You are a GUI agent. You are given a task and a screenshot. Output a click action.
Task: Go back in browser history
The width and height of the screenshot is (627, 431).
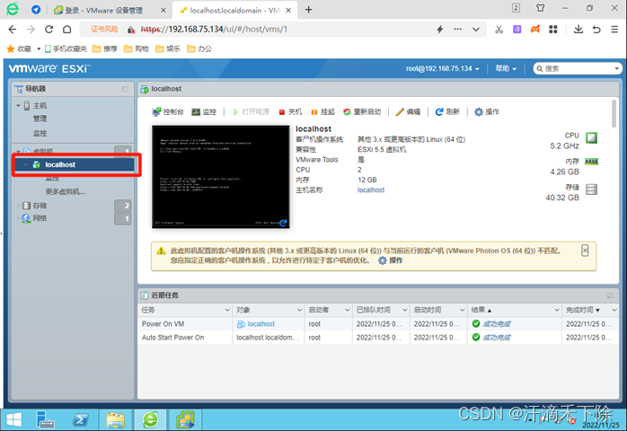pos(13,30)
